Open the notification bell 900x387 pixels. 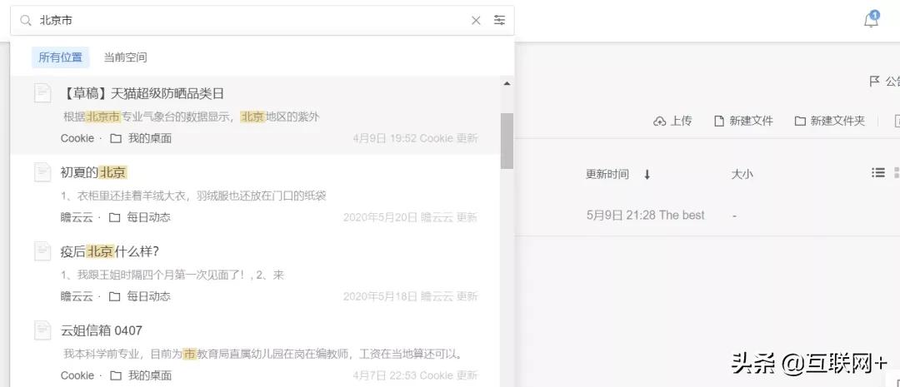(x=872, y=21)
